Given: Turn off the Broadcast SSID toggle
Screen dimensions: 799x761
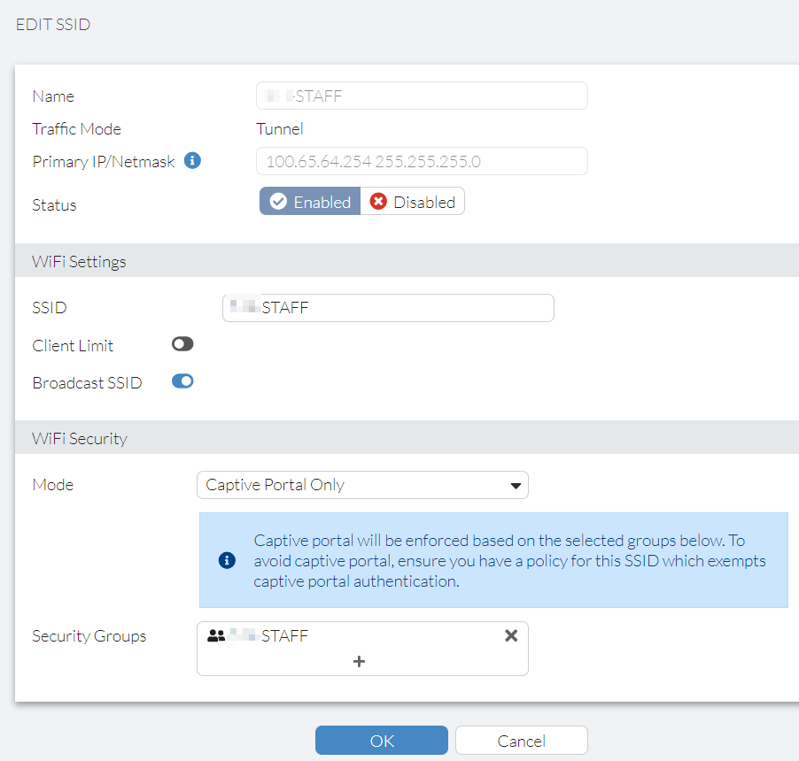Looking at the screenshot, I should tap(182, 381).
